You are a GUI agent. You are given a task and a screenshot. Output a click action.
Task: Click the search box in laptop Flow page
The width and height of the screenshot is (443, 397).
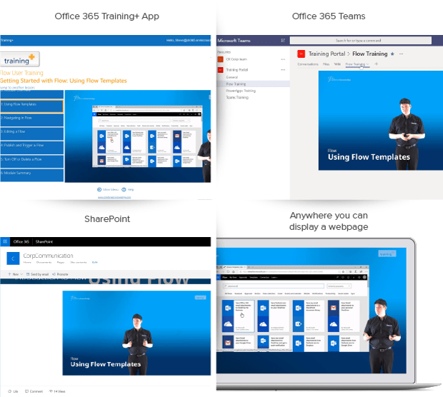[x=274, y=286]
